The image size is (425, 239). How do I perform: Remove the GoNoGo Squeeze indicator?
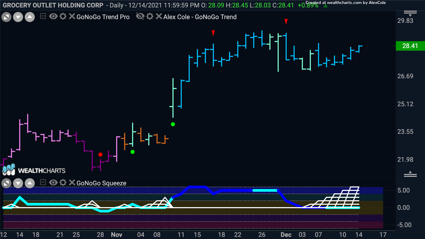[x=72, y=182]
